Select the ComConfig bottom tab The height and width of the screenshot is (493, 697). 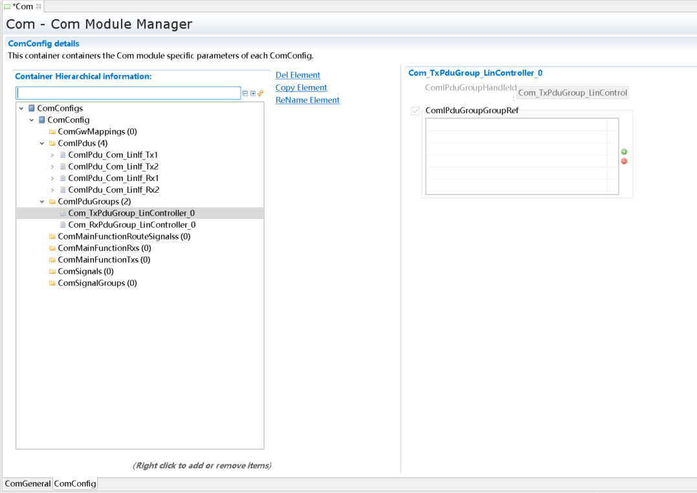click(x=75, y=484)
